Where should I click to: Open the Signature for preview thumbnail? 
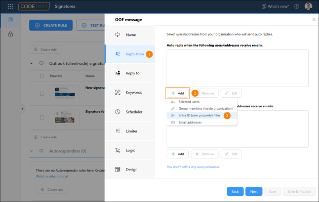64,117
